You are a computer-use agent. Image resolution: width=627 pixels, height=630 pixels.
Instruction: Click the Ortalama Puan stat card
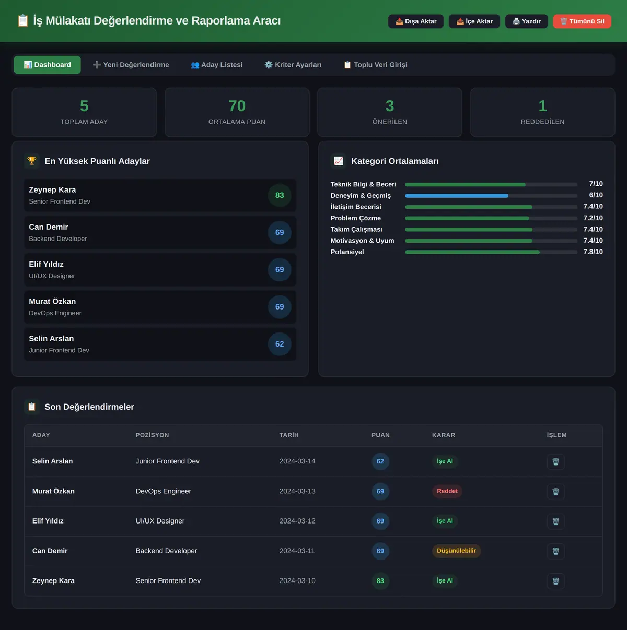(x=237, y=112)
